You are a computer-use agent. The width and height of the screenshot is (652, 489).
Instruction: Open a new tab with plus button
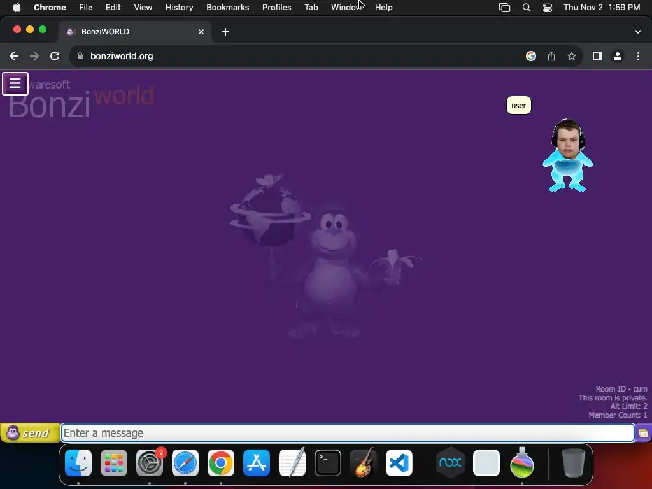coord(225,32)
